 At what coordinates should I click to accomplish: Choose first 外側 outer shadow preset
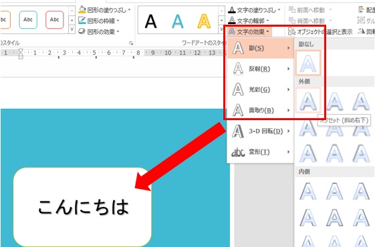[x=308, y=101]
